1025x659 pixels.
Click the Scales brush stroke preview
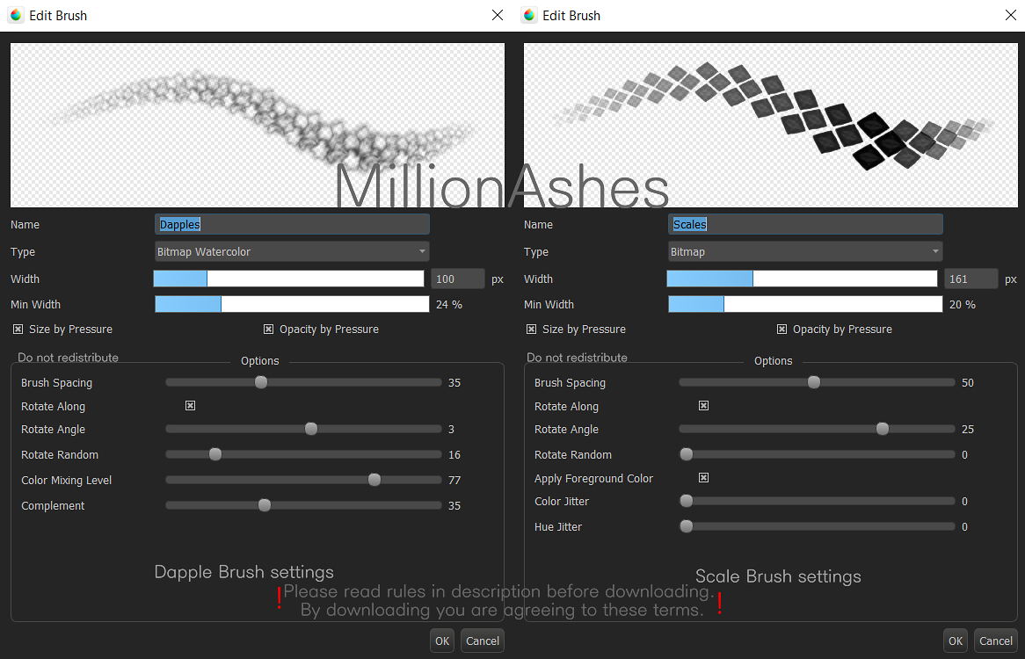771,126
